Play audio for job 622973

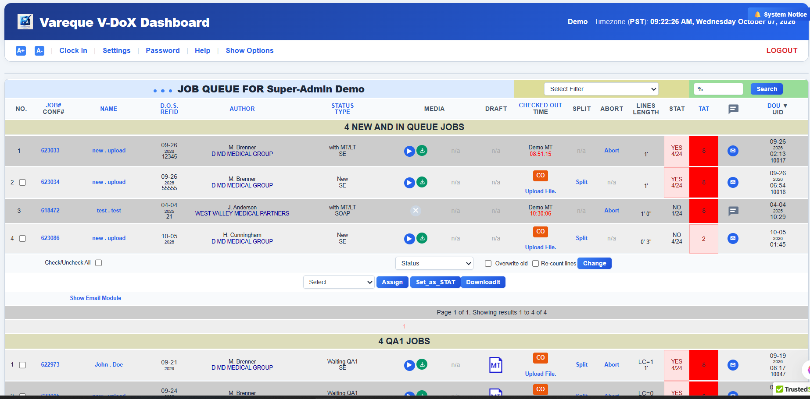pos(409,365)
